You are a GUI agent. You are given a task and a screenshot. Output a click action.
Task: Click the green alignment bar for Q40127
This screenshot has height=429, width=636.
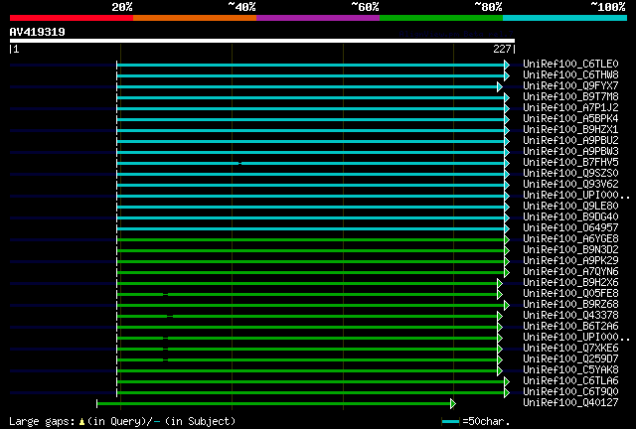pyautogui.click(x=274, y=404)
